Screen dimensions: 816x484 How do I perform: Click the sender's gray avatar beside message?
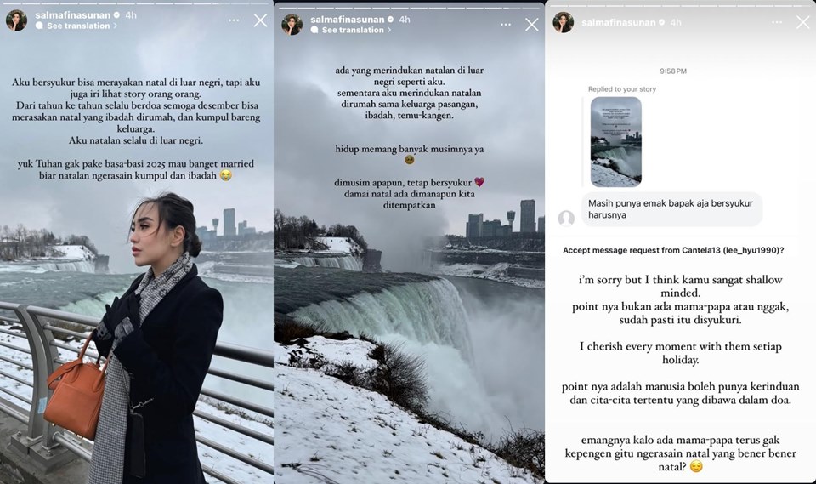tap(566, 218)
